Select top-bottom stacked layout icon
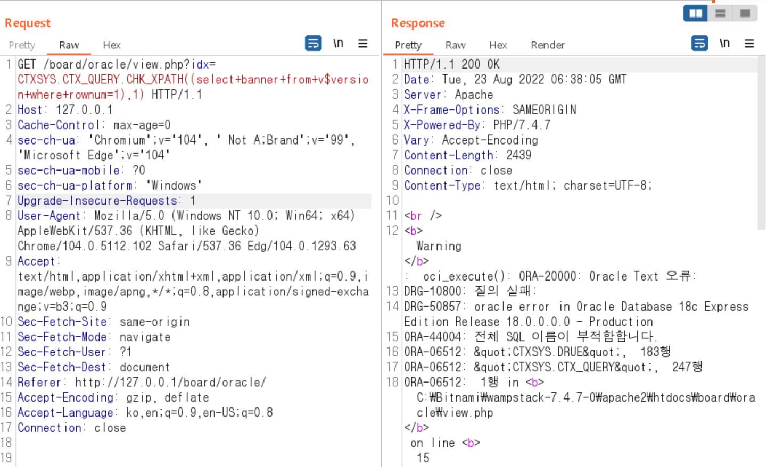 pos(720,13)
